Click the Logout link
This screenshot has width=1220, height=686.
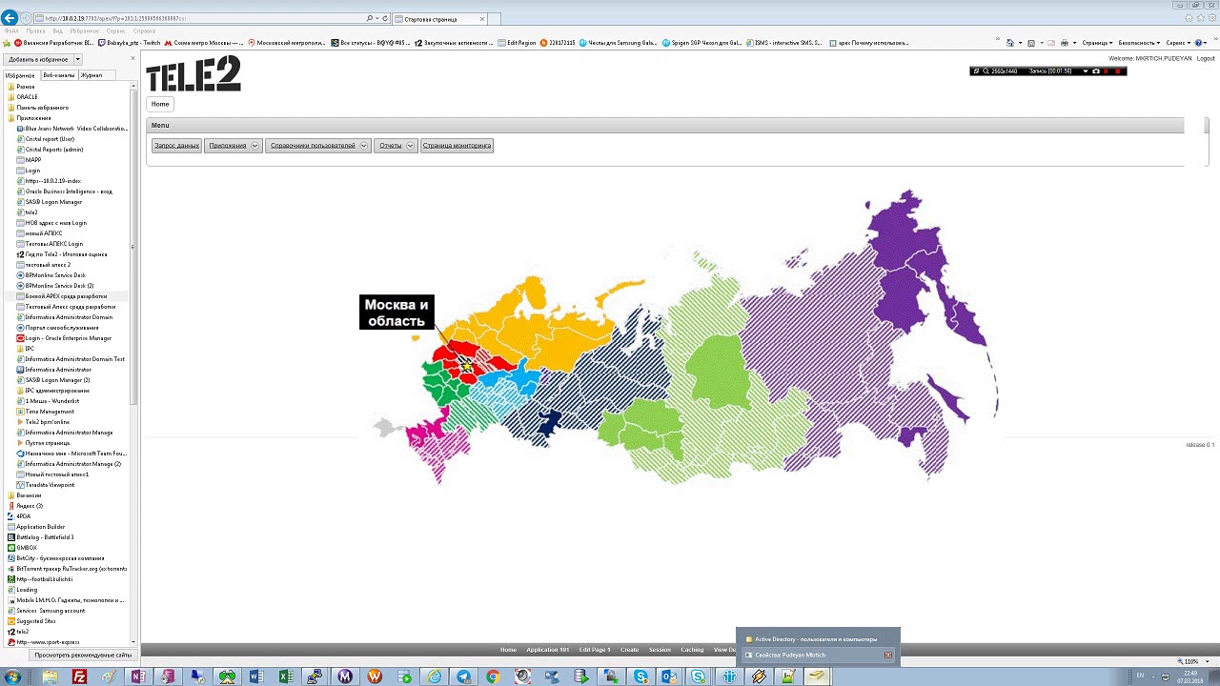pos(1206,58)
